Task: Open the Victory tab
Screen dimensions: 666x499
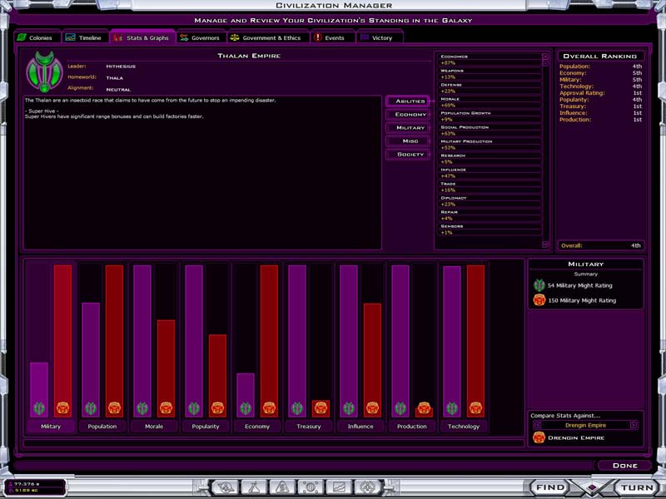Action: click(380, 37)
